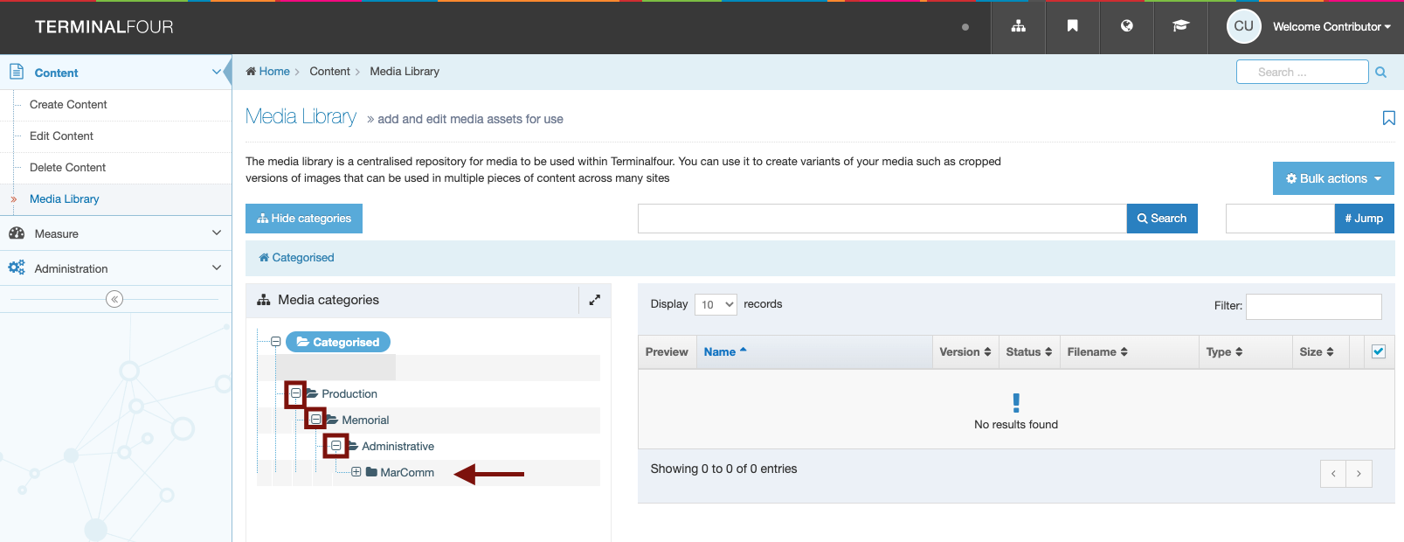Expand the Measure sidebar section
The image size is (1404, 542).
point(217,233)
